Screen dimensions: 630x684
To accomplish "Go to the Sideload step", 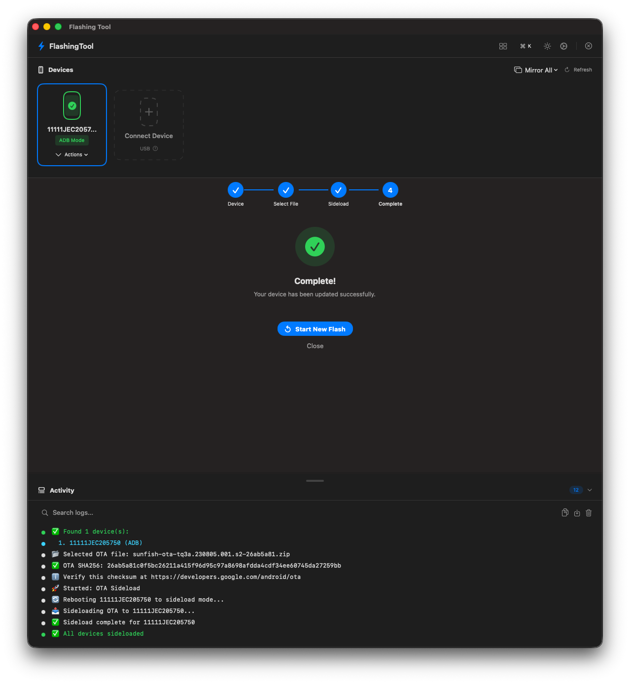I will click(x=339, y=194).
